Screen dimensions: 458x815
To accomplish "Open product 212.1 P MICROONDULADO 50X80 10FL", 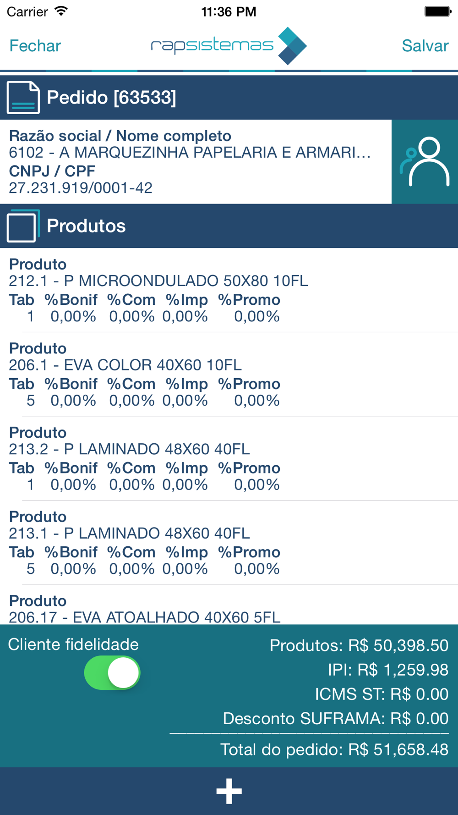I will pos(229,290).
